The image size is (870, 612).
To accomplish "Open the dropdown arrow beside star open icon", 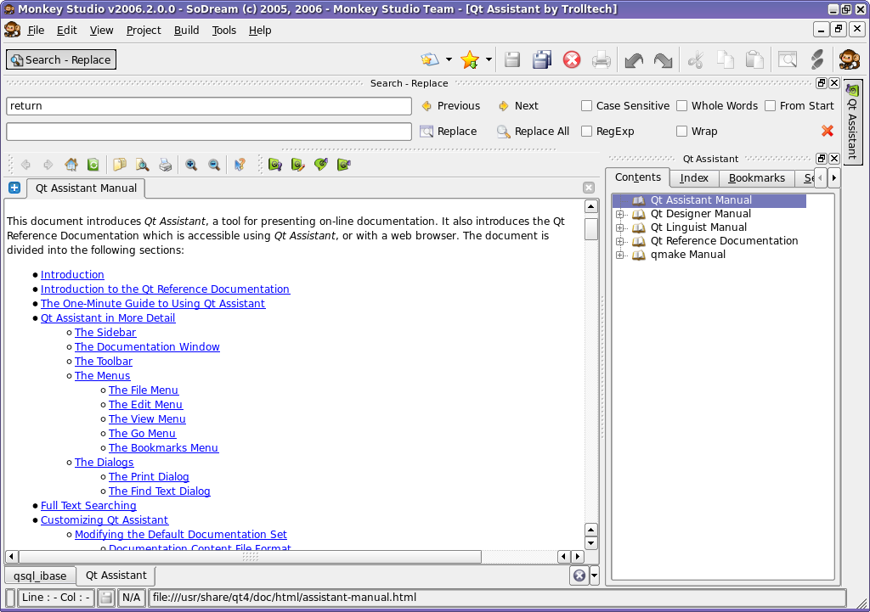I will click(489, 59).
